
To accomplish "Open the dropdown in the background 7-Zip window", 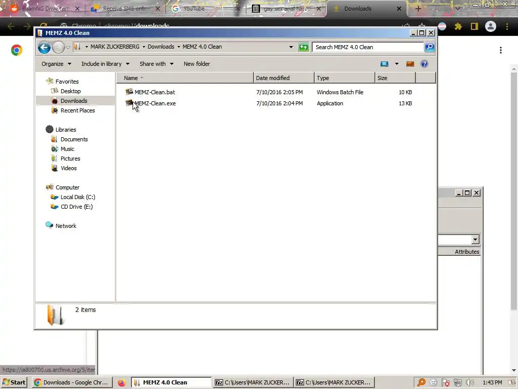I will tap(475, 240).
